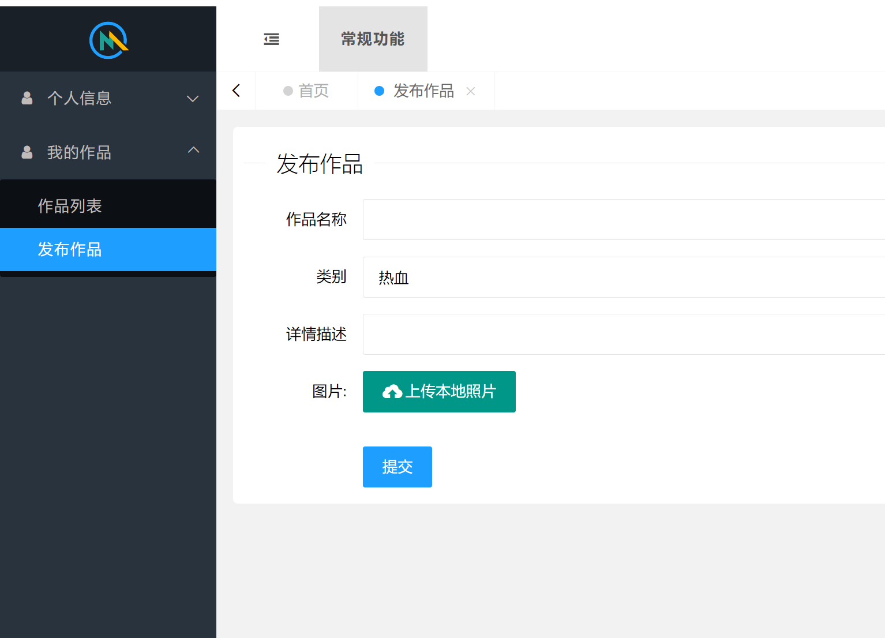Viewport: 885px width, 638px height.
Task: Select the 常规功能 tab
Action: point(373,39)
